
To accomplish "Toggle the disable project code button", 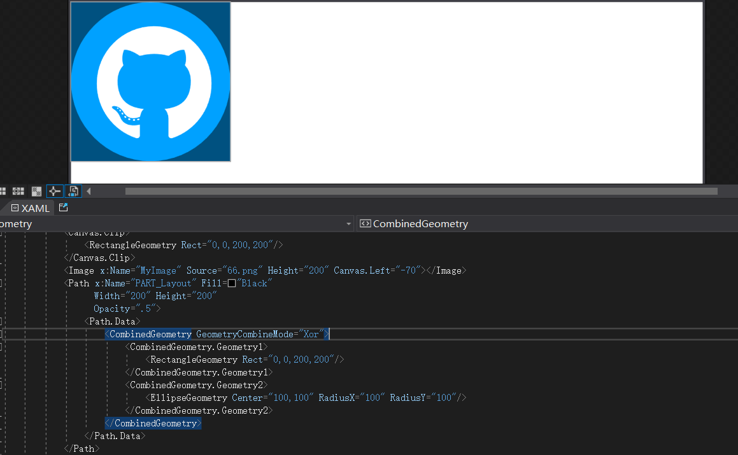I will click(x=73, y=191).
